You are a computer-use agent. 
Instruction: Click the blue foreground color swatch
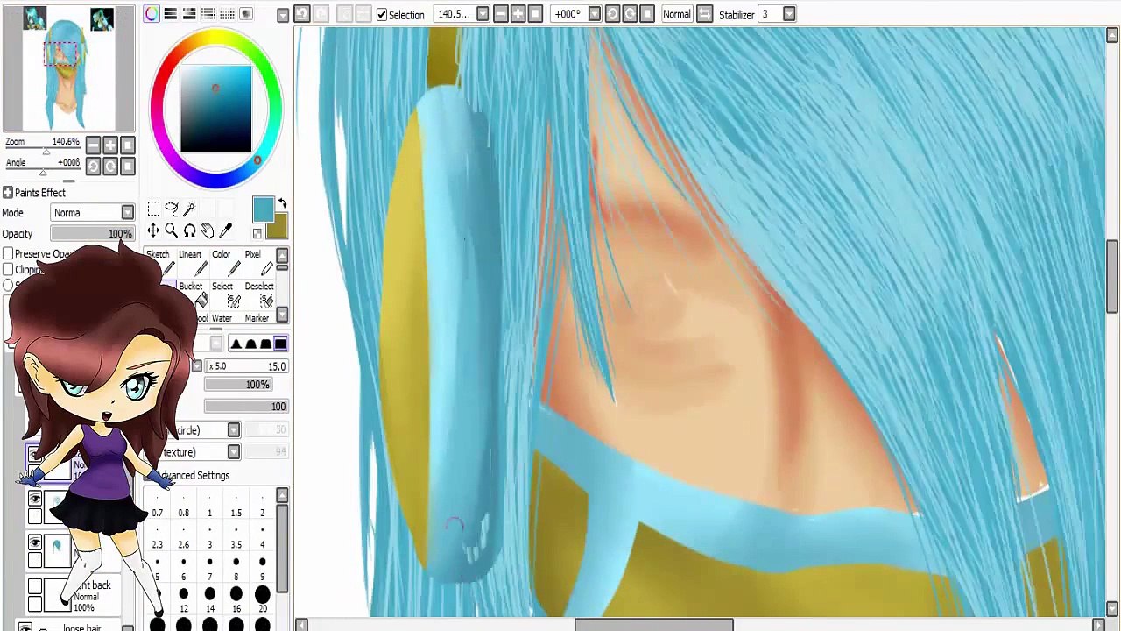263,209
